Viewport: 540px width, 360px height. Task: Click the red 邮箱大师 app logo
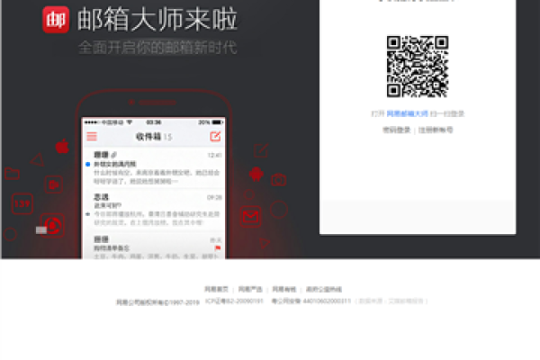[56, 20]
